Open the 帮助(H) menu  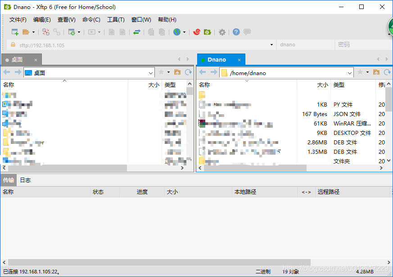click(x=167, y=20)
